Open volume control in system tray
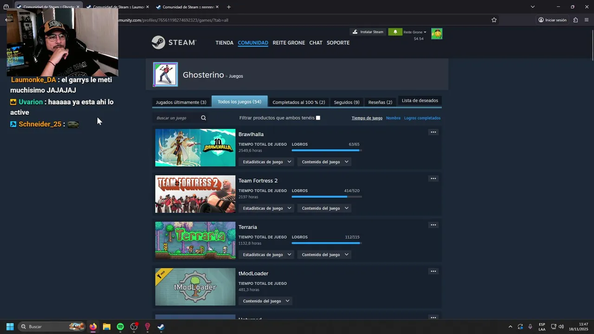Image resolution: width=594 pixels, height=334 pixels. tap(561, 327)
